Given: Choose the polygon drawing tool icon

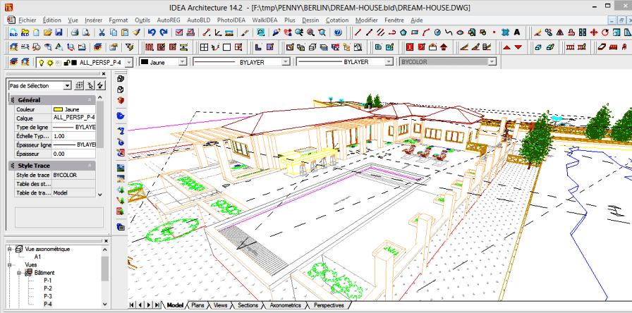Looking at the screenshot, I should [403, 32].
